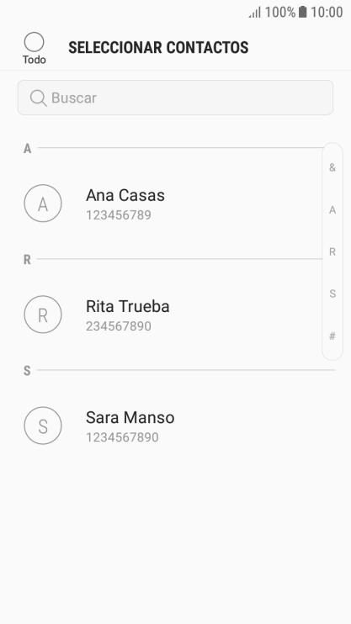
Task: Jump to letter S in index bar
Action: click(332, 294)
